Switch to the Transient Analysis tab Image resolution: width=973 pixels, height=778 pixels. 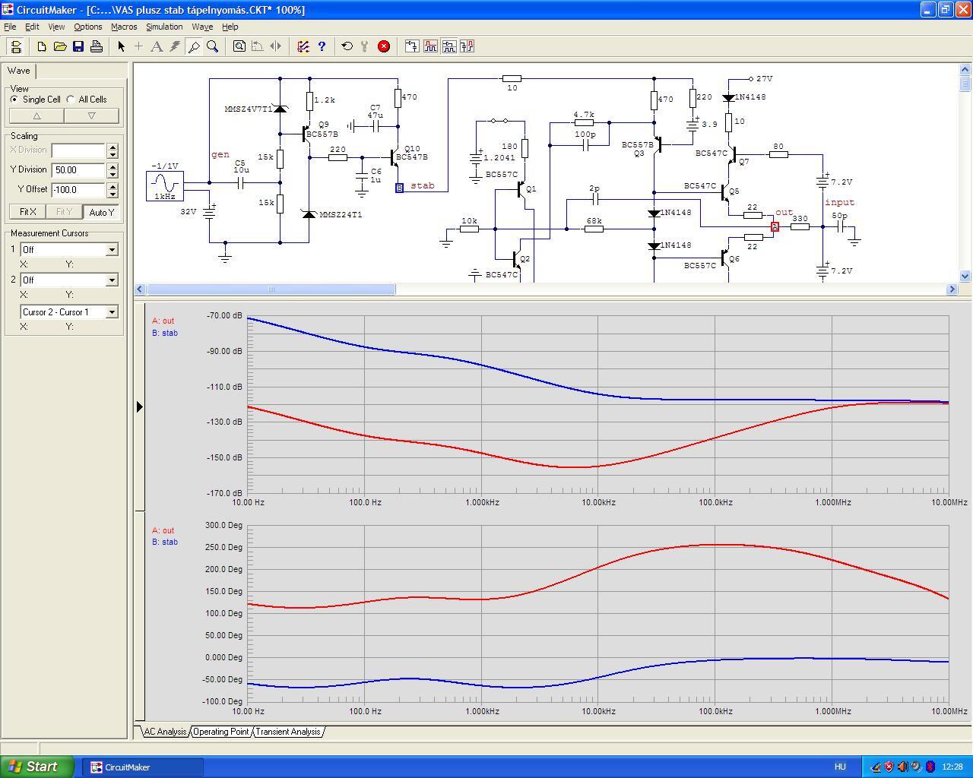(x=287, y=732)
